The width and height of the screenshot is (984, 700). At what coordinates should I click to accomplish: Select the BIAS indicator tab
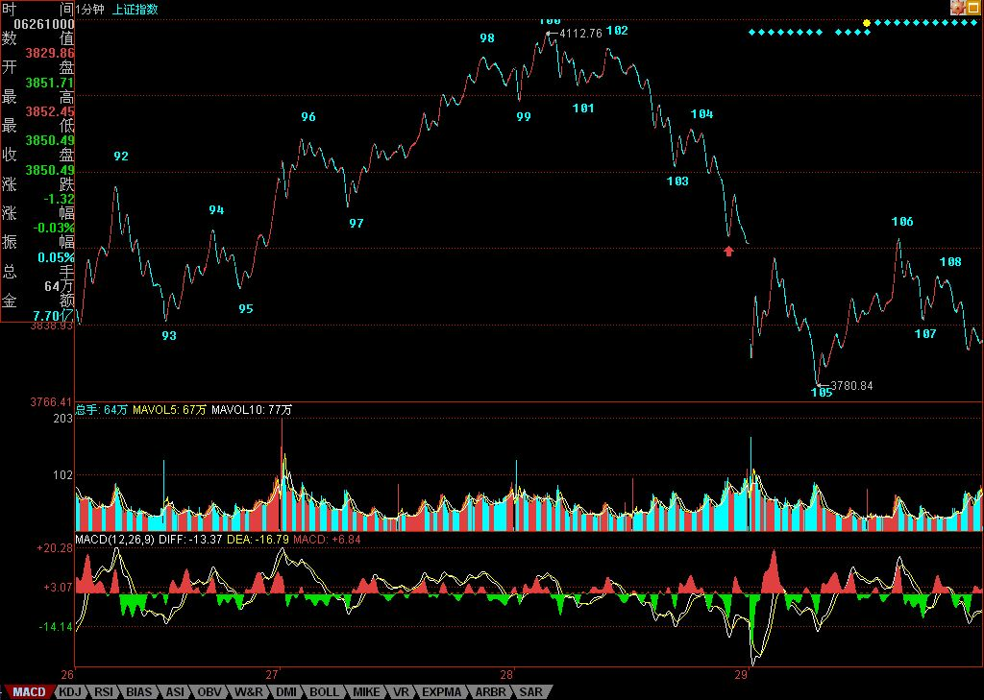click(x=138, y=692)
